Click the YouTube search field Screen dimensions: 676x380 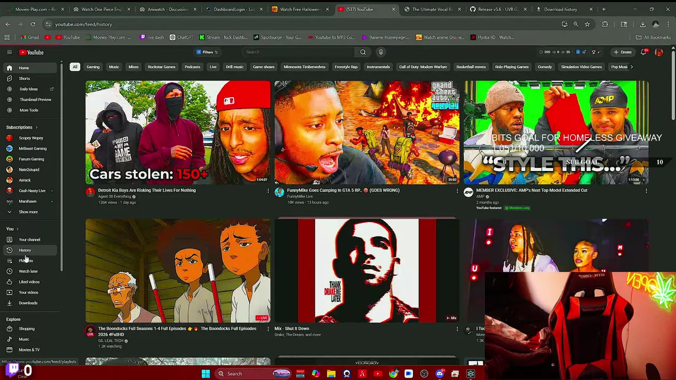click(x=299, y=52)
